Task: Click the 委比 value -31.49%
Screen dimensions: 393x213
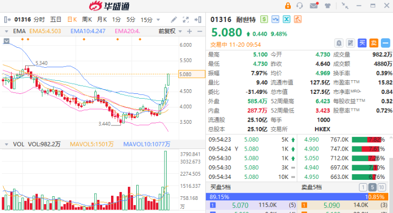Action: click(256, 92)
